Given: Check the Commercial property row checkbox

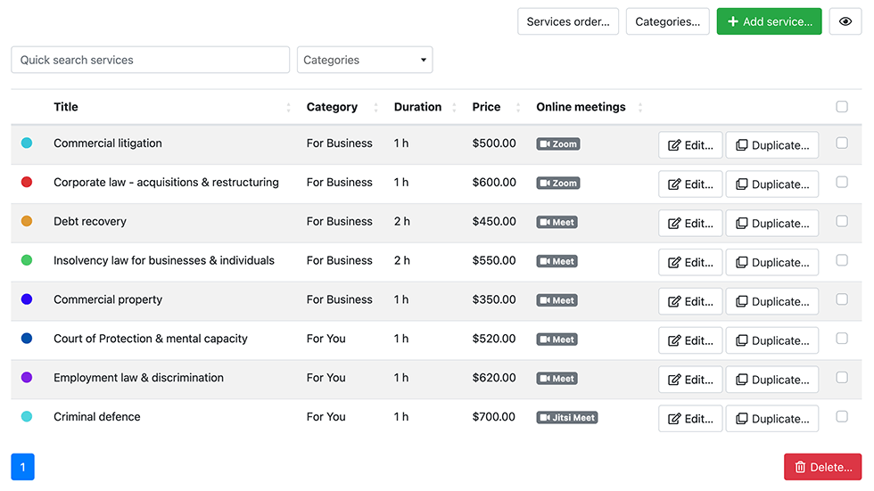Looking at the screenshot, I should pos(842,299).
